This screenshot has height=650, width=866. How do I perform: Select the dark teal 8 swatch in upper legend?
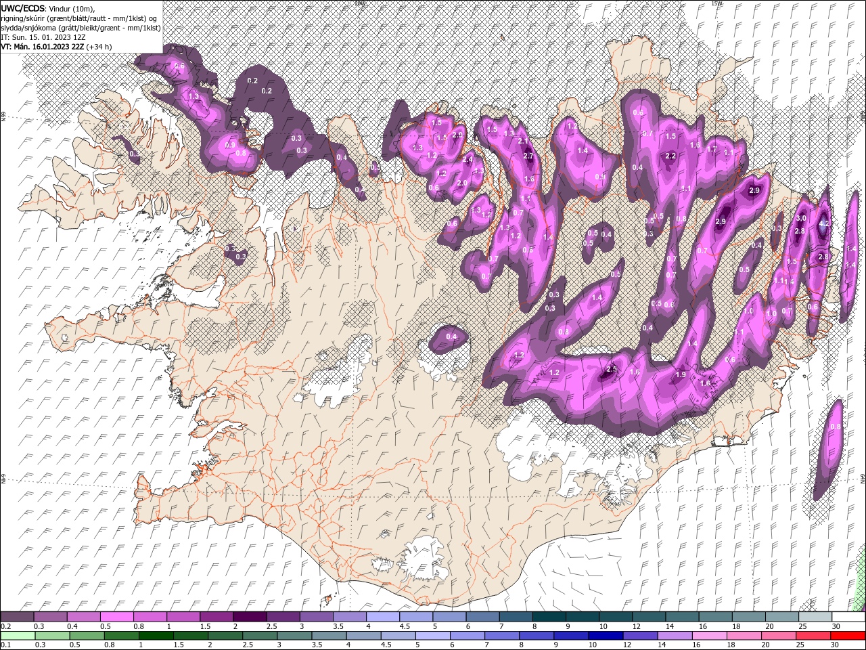(549, 617)
